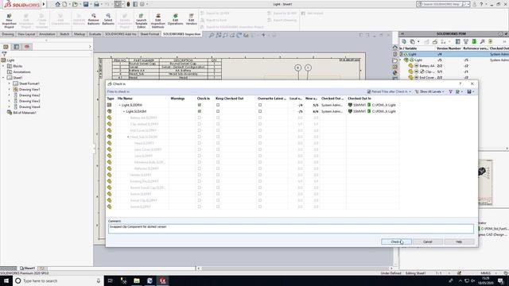Click Remove Balloons tool
The width and height of the screenshot is (509, 286).
94,19
